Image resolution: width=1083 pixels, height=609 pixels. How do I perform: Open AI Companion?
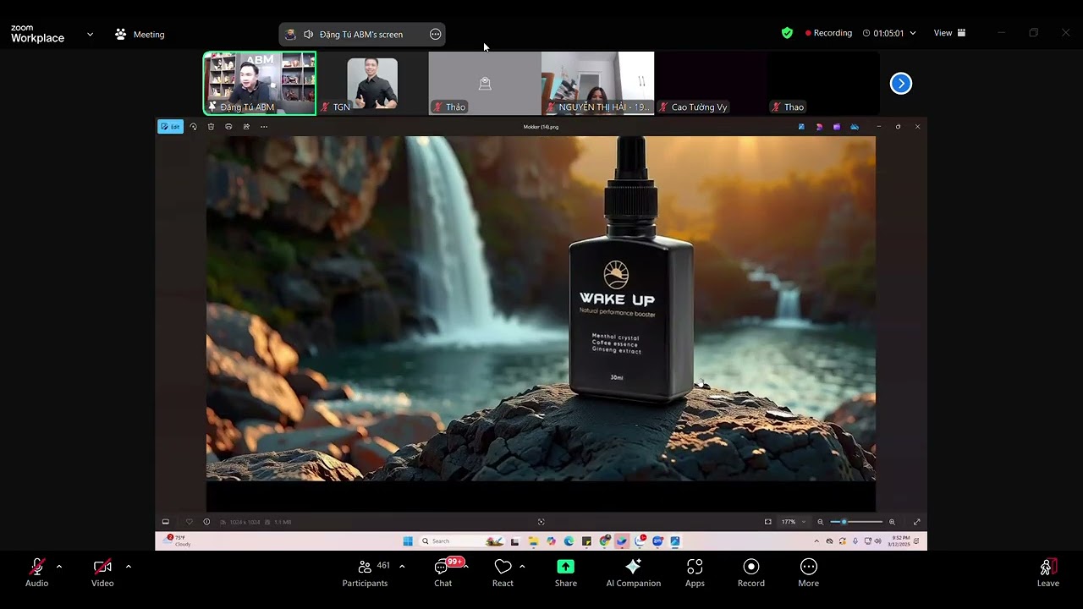(633, 572)
